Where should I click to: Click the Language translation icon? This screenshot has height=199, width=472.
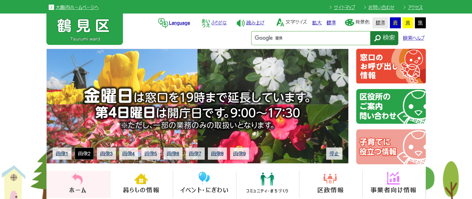pos(163,23)
